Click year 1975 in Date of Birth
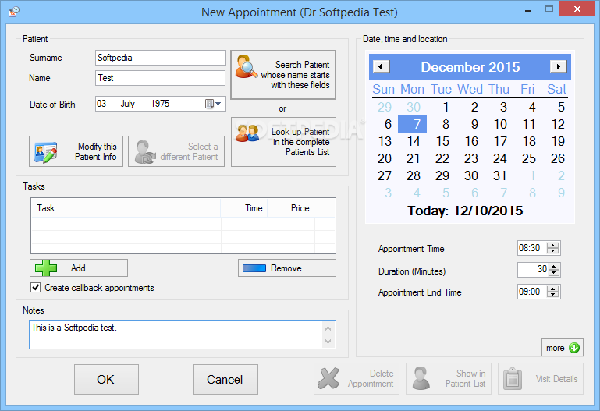The image size is (600, 411). click(160, 104)
